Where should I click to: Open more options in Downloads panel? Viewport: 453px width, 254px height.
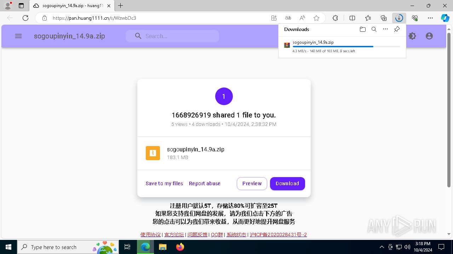pos(385,29)
